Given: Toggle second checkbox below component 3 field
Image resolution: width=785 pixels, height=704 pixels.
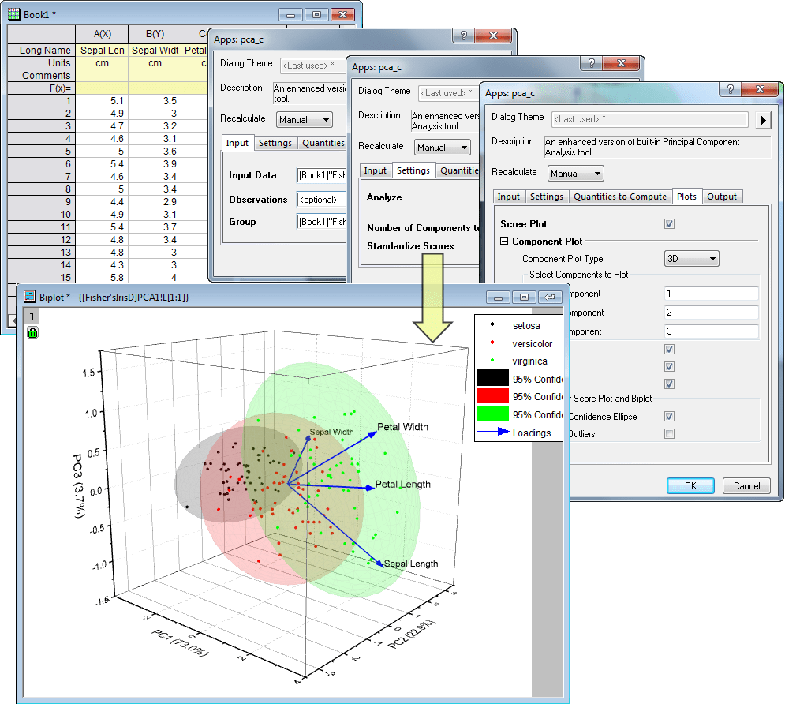Looking at the screenshot, I should click(669, 366).
